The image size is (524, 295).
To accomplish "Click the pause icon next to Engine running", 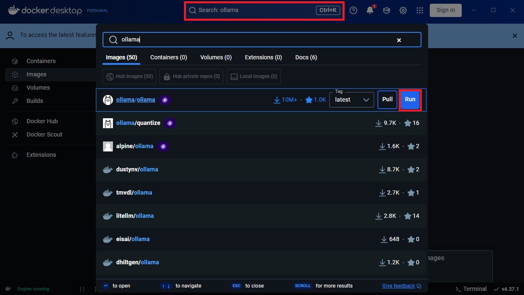I will pyautogui.click(x=82, y=289).
